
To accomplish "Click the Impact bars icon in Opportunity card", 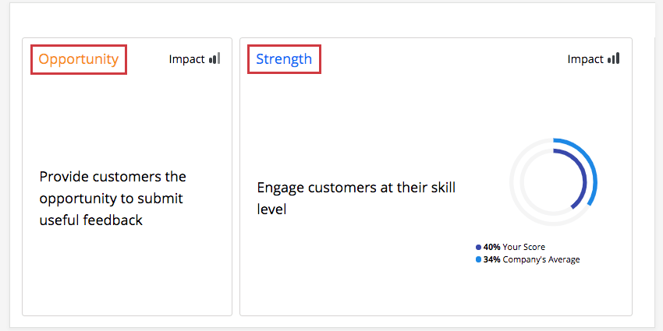I will tap(214, 58).
